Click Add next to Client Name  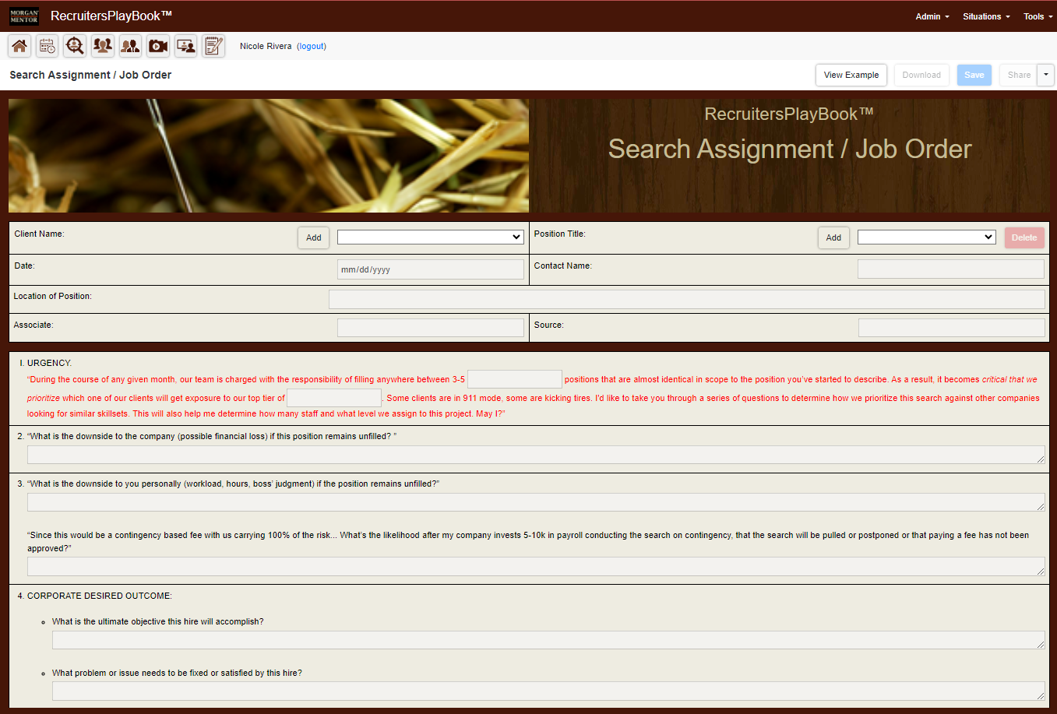coord(314,237)
